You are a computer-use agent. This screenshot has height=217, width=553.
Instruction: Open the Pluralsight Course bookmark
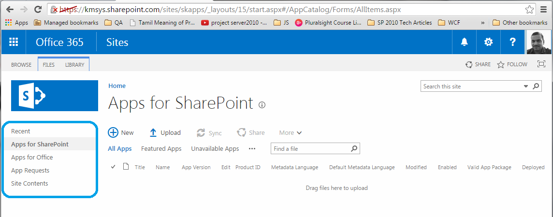click(328, 23)
